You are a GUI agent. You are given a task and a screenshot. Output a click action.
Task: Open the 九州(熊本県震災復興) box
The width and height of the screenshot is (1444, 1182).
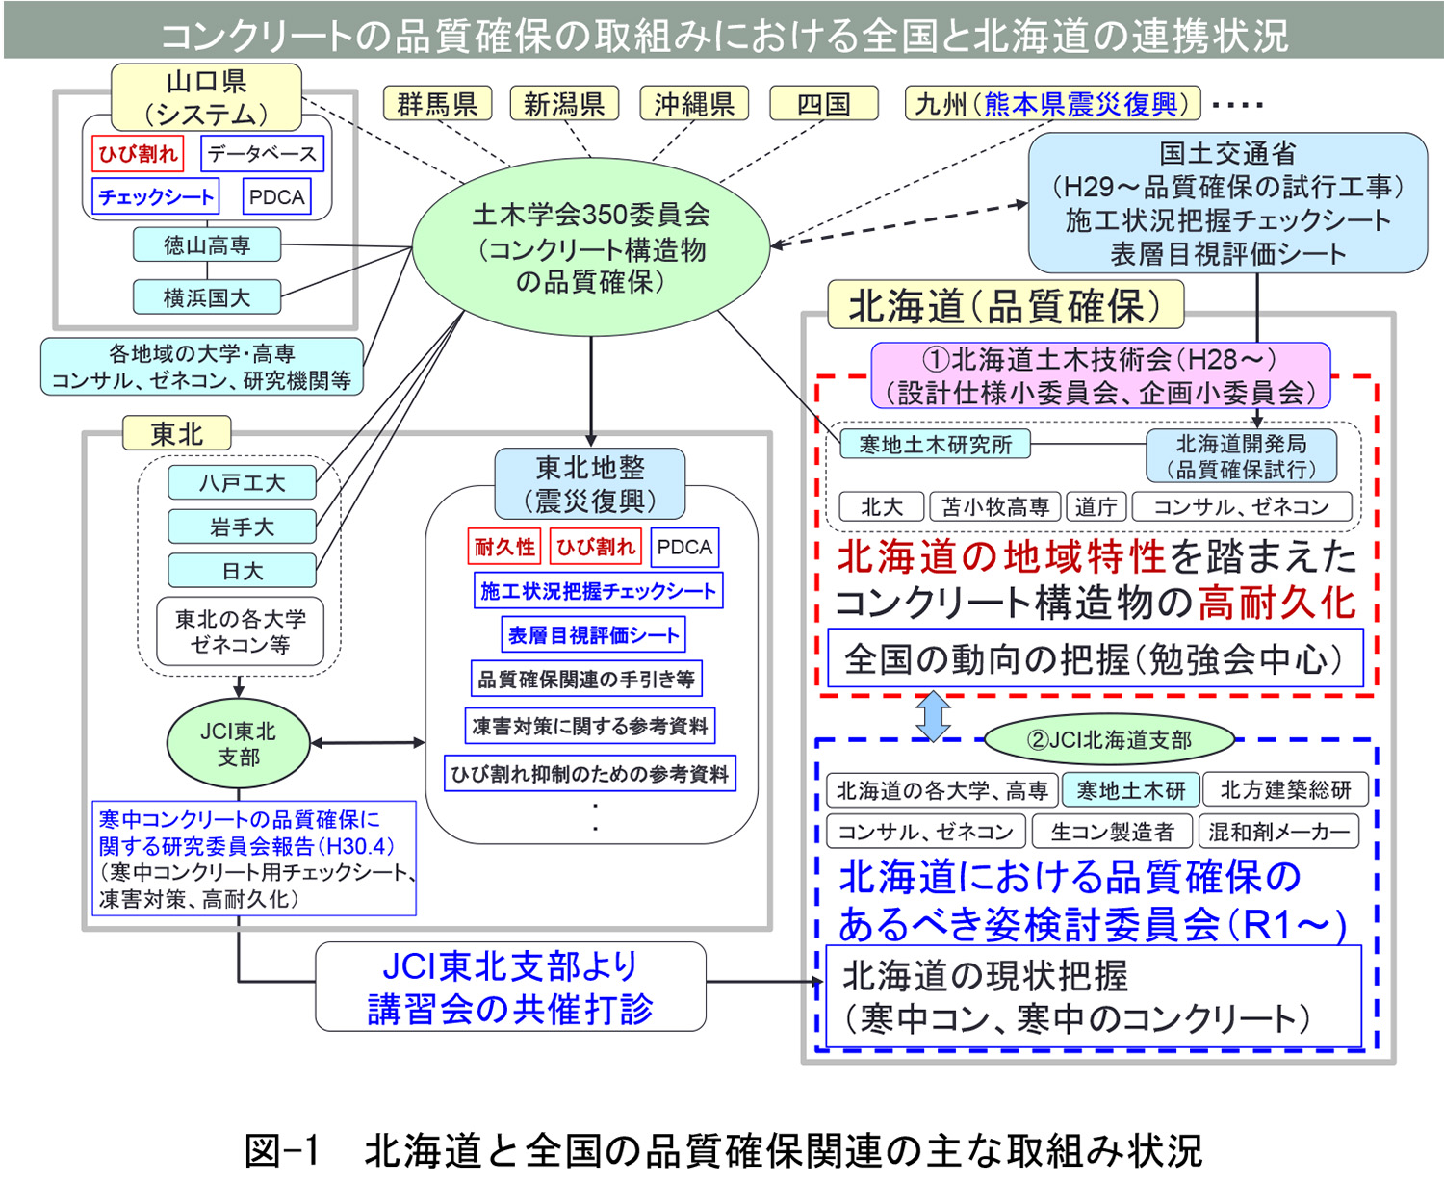click(1052, 103)
